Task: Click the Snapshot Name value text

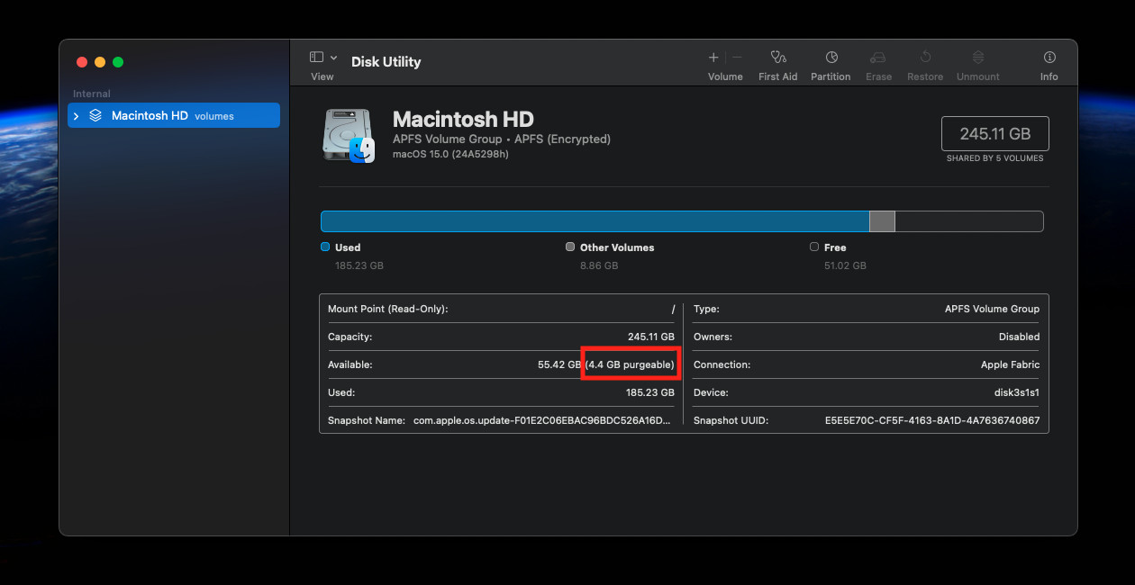Action: (543, 420)
